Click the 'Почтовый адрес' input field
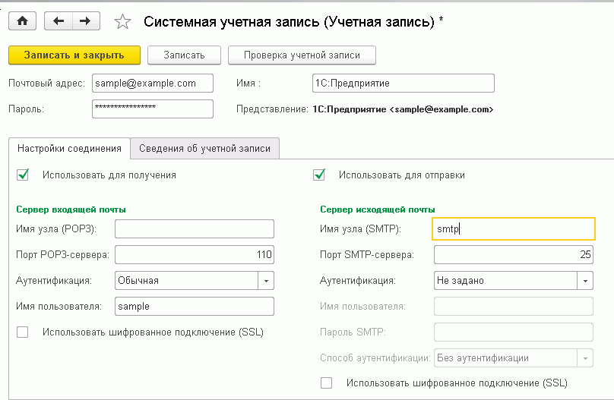This screenshot has width=614, height=400. click(152, 83)
